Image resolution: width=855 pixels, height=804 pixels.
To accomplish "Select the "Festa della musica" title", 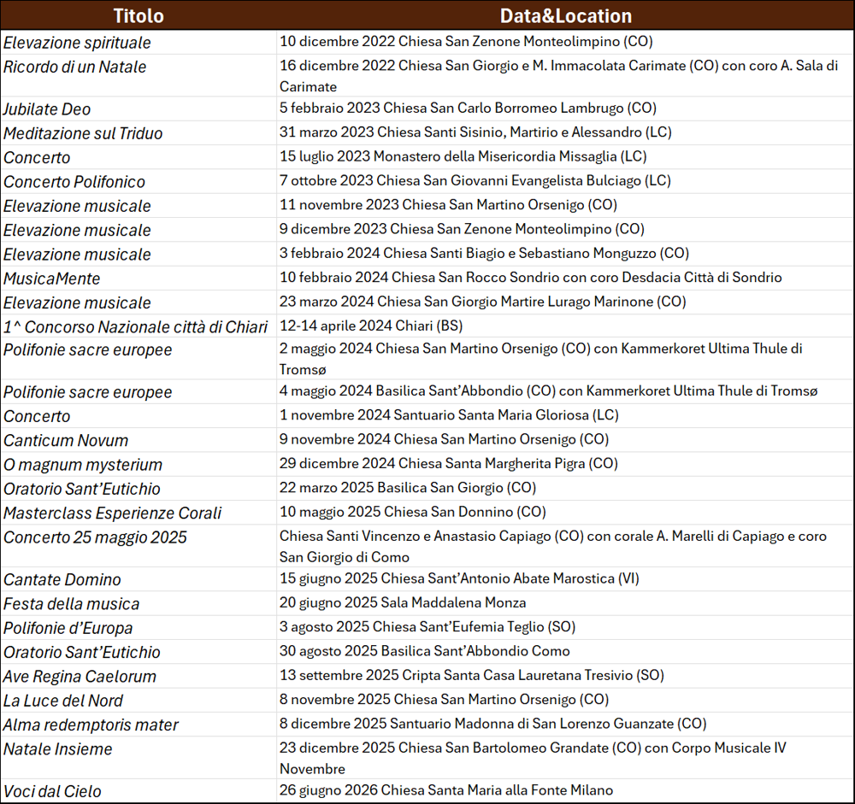I will point(72,603).
